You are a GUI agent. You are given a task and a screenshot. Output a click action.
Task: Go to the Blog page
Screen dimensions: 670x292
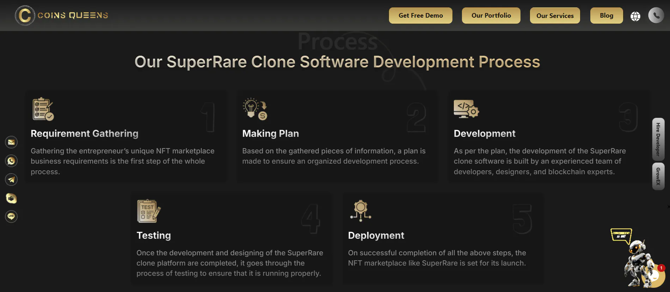pyautogui.click(x=607, y=16)
